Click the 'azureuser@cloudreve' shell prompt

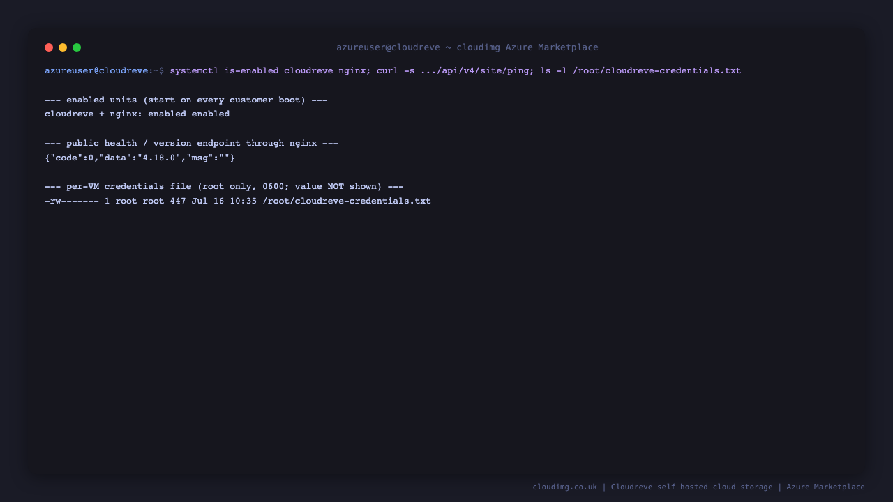coord(96,70)
